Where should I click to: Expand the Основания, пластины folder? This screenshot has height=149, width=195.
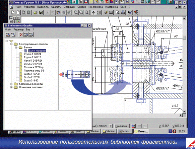11,87
